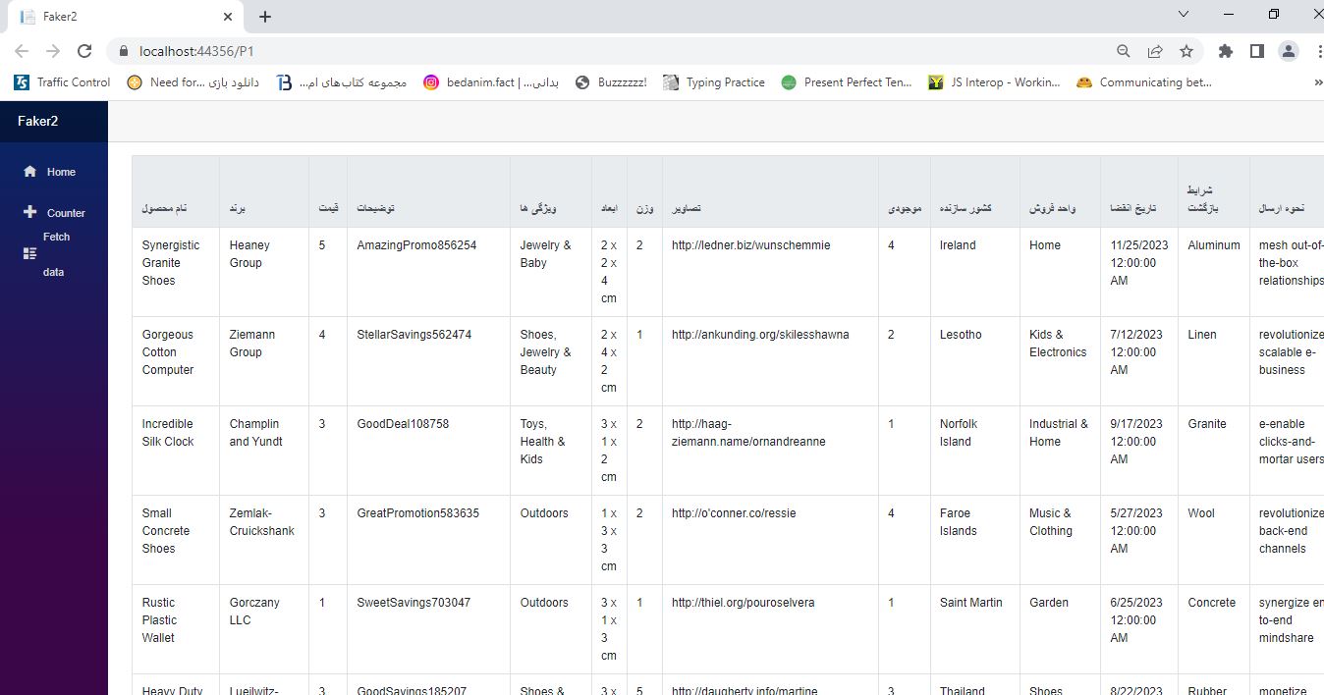Toggle the browser side panel
Screen dimensions: 1324x695
click(x=1256, y=51)
